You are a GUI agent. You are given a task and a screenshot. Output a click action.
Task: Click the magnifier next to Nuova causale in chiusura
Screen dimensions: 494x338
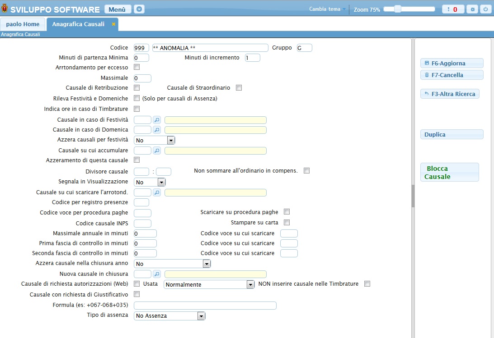(x=156, y=274)
